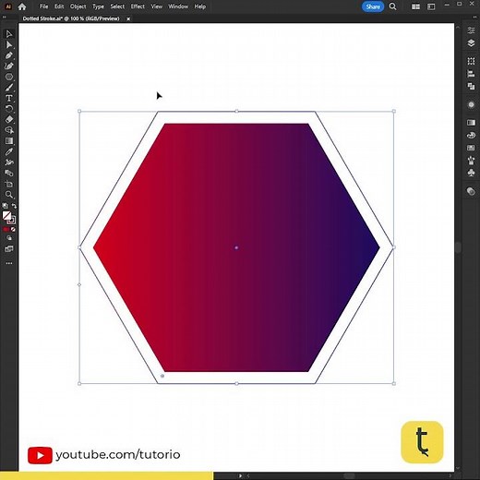Set fill to None
This screenshot has height=480, width=480.
pyautogui.click(x=13, y=230)
